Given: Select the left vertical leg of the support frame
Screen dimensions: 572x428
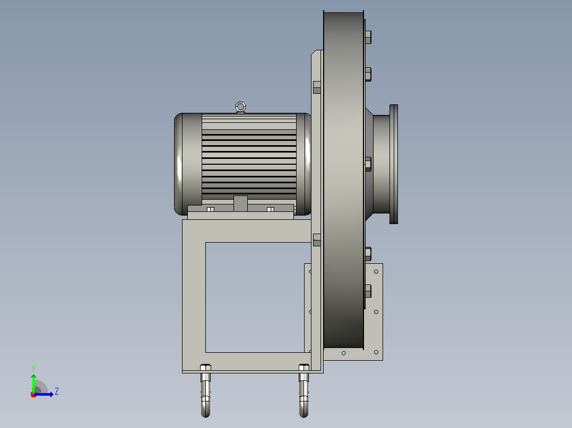Looking at the screenshot, I should (x=194, y=296).
